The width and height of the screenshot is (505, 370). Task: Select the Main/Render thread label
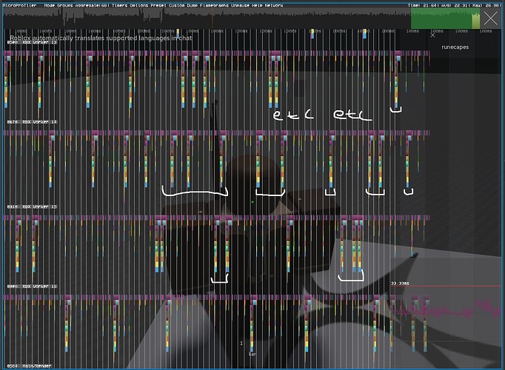30,366
